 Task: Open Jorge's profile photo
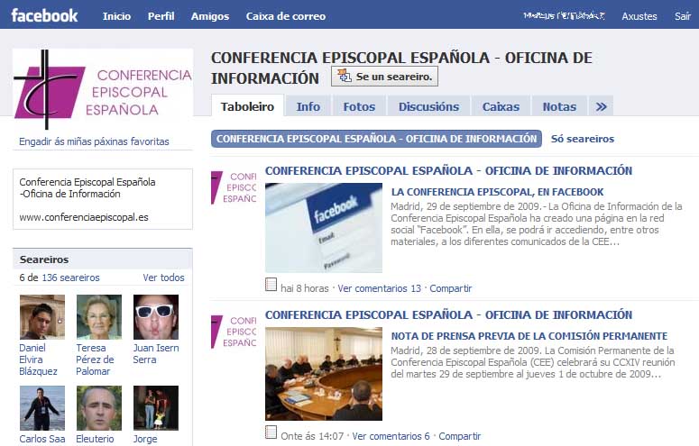(156, 408)
